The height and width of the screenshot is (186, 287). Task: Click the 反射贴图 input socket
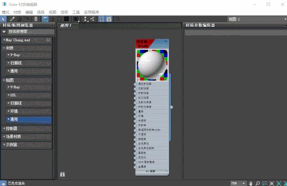pyautogui.click(x=135, y=89)
